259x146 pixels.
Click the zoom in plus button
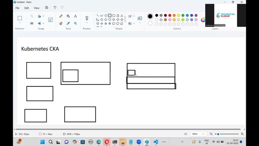(x=242, y=134)
